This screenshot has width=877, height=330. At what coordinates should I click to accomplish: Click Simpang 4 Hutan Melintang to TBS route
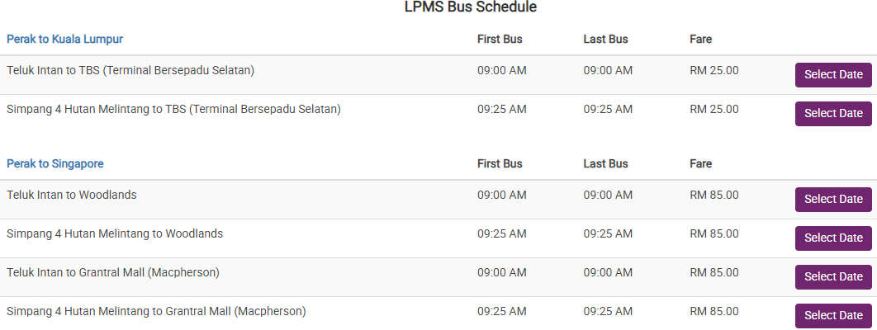point(173,109)
